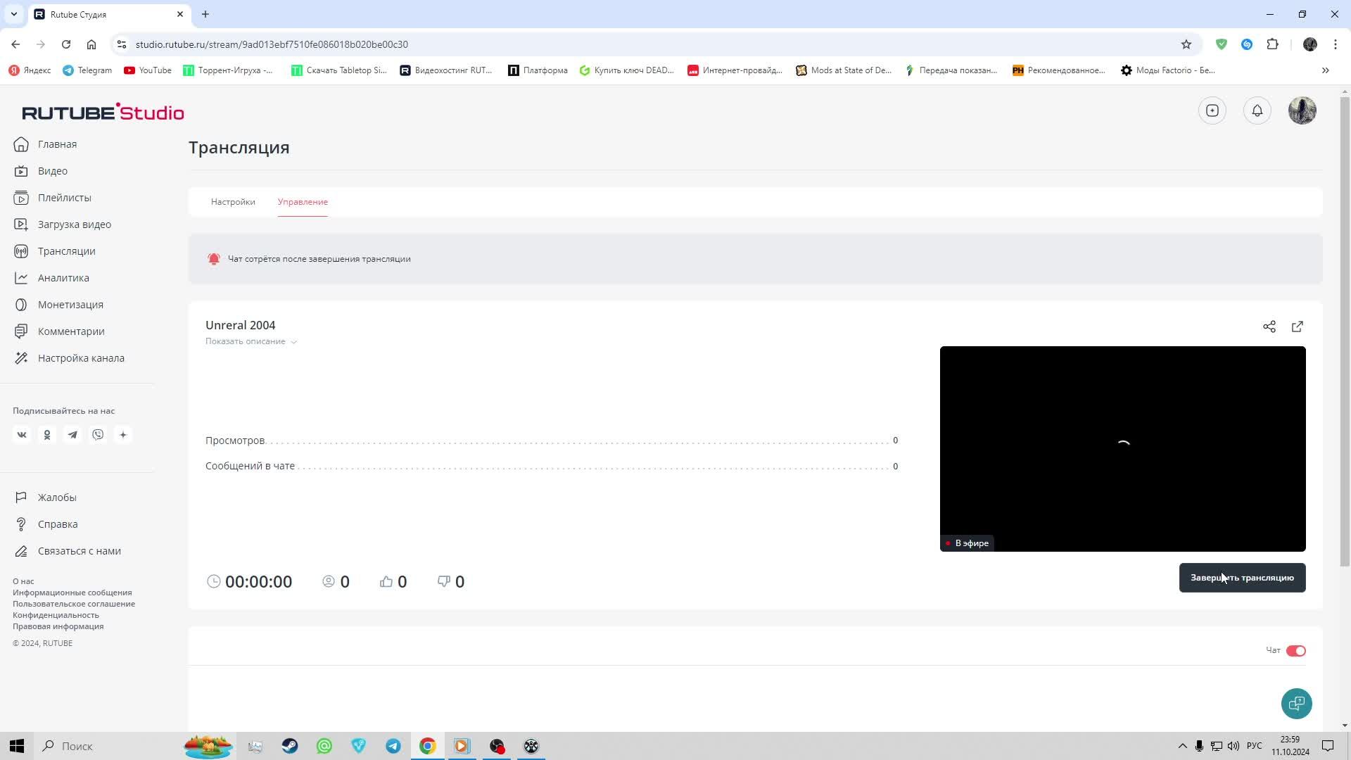Open the VK social link icon
1351x760 pixels.
coord(22,435)
